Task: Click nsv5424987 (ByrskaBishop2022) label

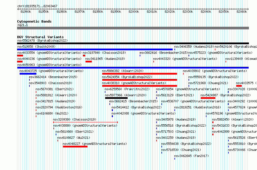Action: (226, 95)
